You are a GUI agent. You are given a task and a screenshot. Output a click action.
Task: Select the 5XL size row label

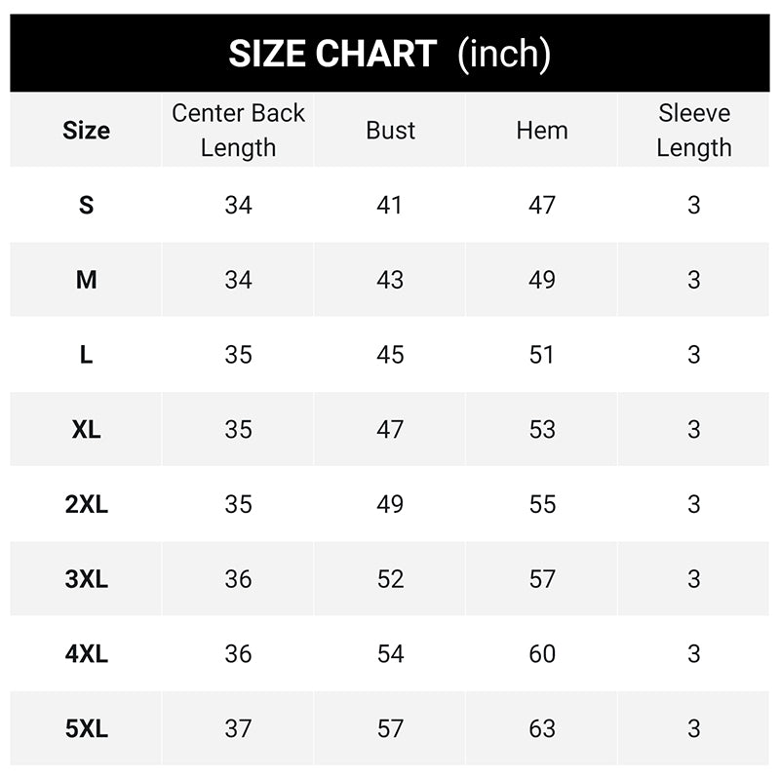86,728
